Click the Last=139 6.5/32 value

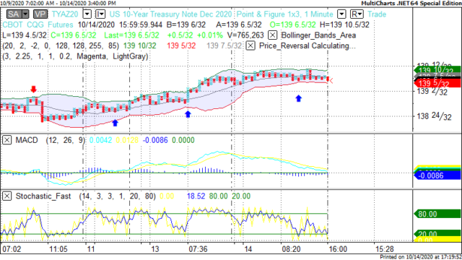[131, 35]
